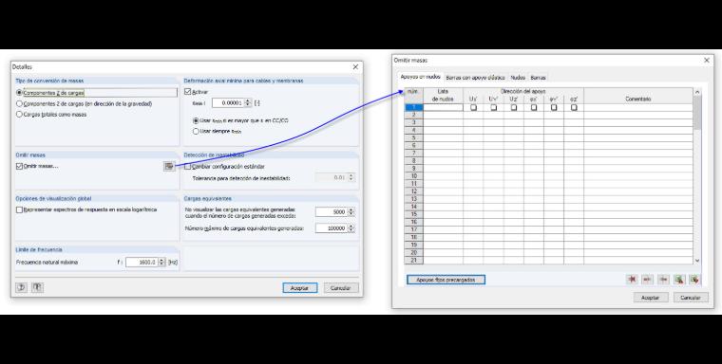Toggle the φx' checkbox in row 1
The height and width of the screenshot is (364, 722).
click(534, 107)
